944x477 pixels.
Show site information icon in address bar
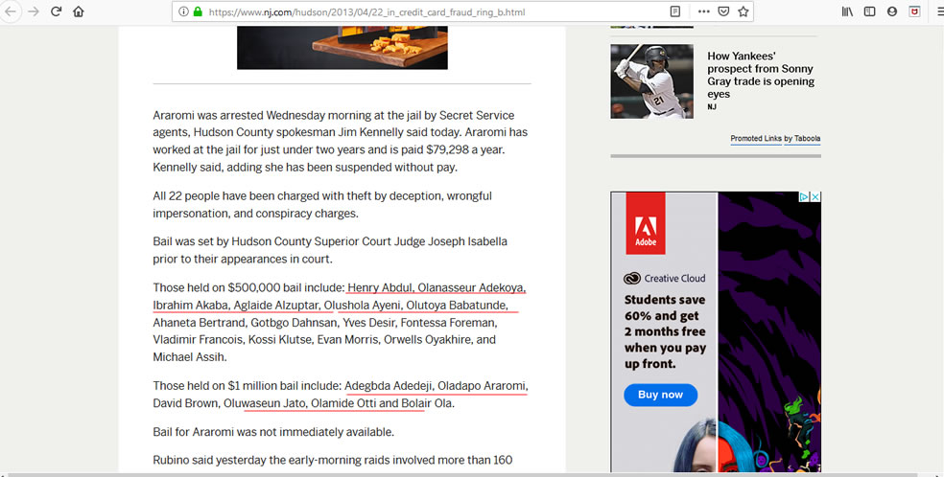click(x=183, y=11)
